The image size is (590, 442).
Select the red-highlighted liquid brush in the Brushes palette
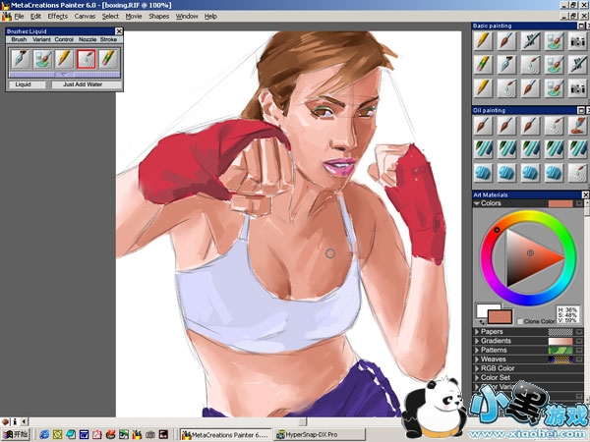pyautogui.click(x=86, y=59)
